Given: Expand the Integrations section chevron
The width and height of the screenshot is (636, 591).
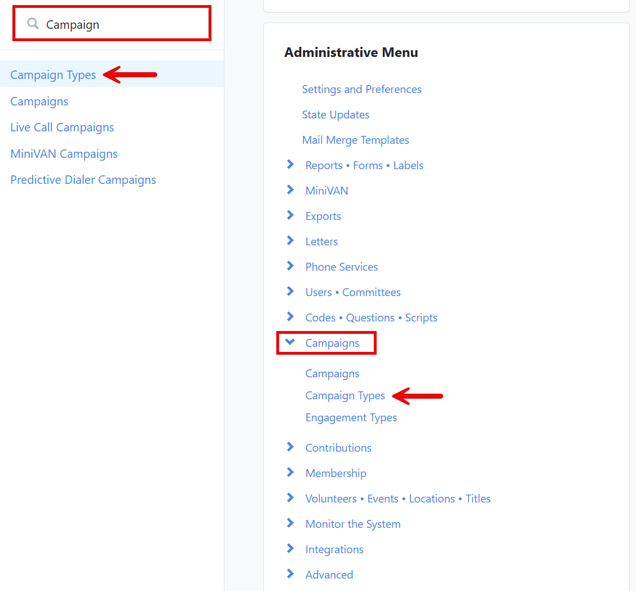Looking at the screenshot, I should [x=290, y=548].
